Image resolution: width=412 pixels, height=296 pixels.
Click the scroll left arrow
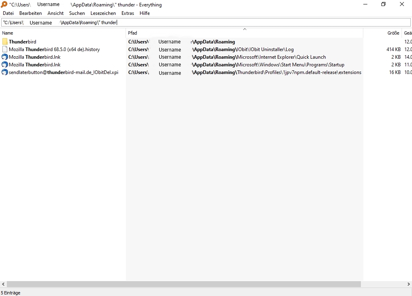(x=3, y=284)
